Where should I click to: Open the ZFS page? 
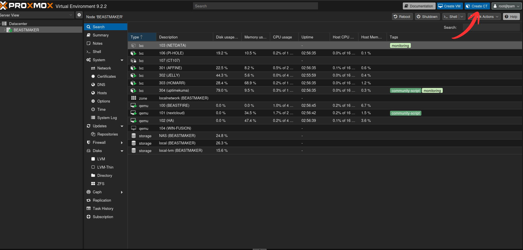click(x=106, y=184)
